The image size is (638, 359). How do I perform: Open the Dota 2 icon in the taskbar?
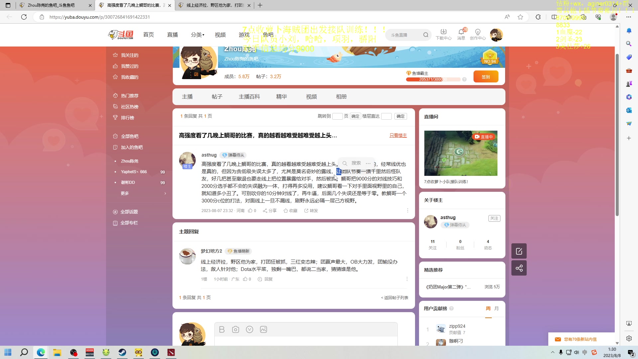click(x=171, y=352)
